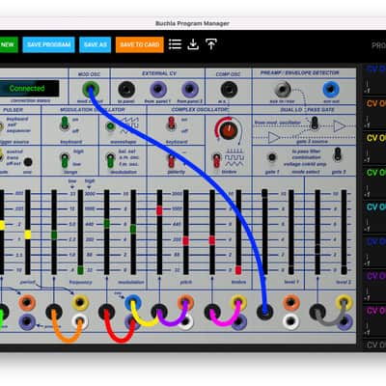Click the red complex oscillator knob
This screenshot has width=386, height=386.
pos(229,130)
